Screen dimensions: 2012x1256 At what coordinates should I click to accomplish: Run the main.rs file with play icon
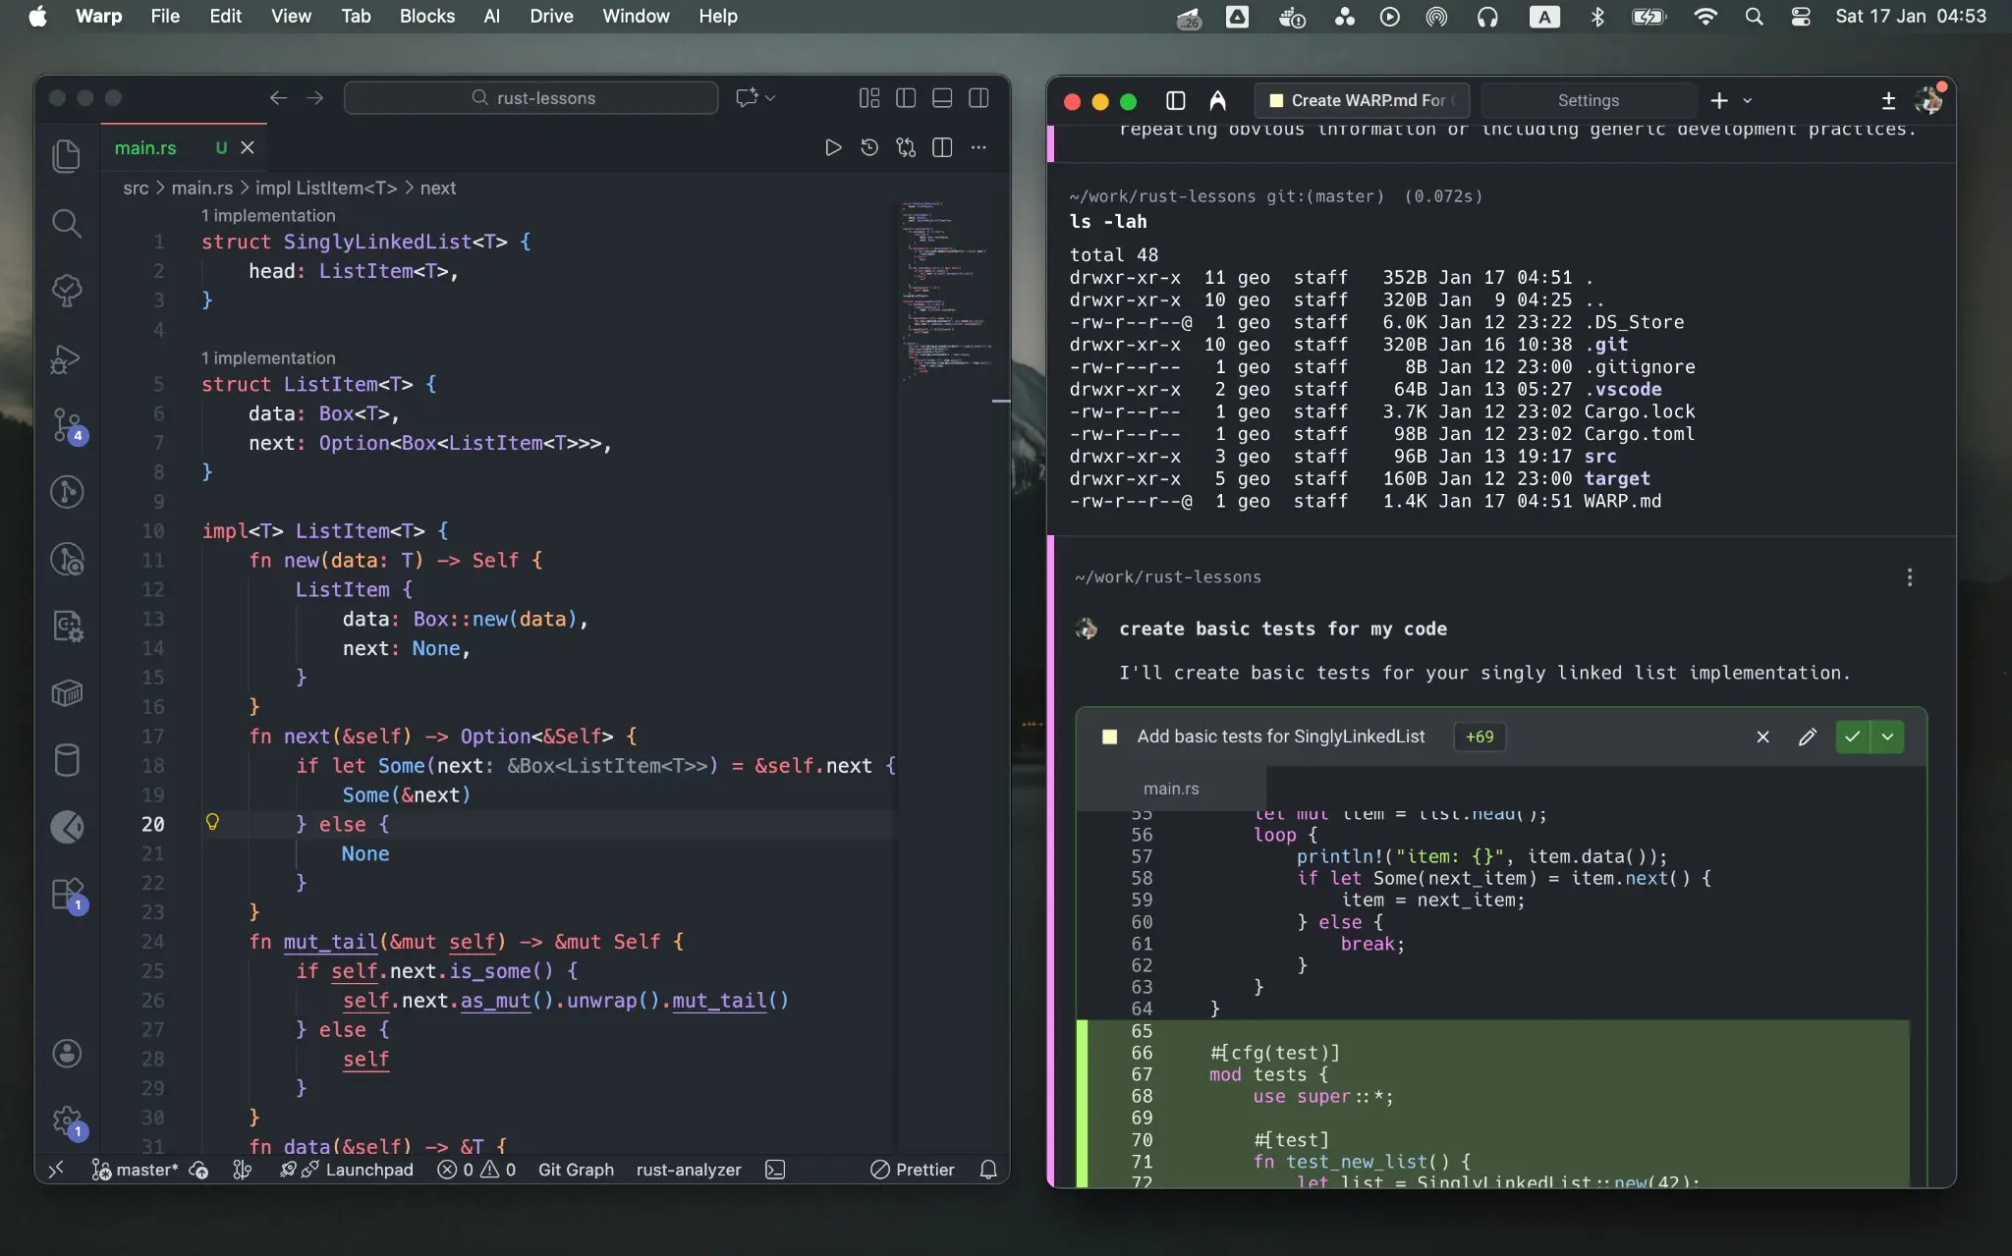click(x=833, y=147)
